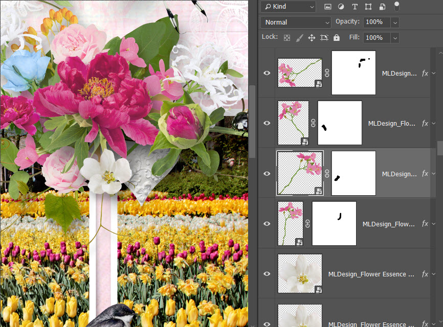Toggle layer filtering on/off switch
Screen dimensions: 443x327
pyautogui.click(x=396, y=6)
